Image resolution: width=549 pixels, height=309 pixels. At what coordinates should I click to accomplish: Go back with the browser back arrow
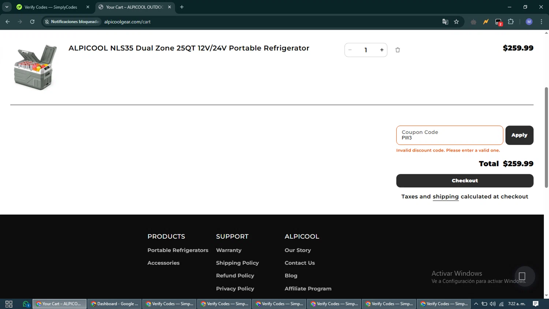(8, 22)
